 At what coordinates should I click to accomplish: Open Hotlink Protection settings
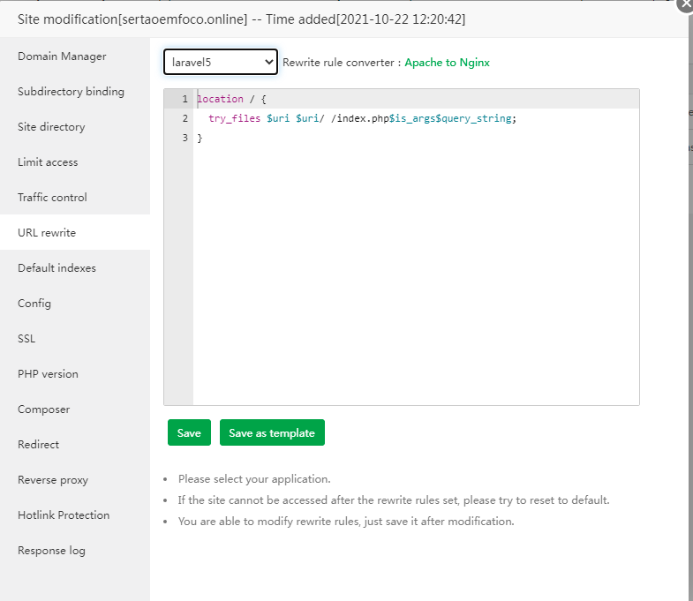(64, 515)
